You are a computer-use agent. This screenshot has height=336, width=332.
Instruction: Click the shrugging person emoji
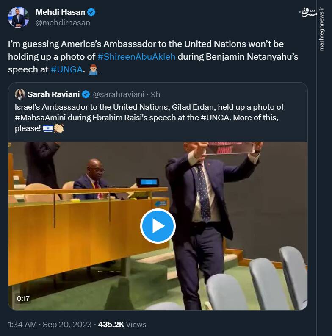[92, 69]
